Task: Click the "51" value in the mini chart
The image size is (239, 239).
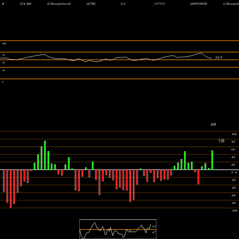Action: click(154, 227)
